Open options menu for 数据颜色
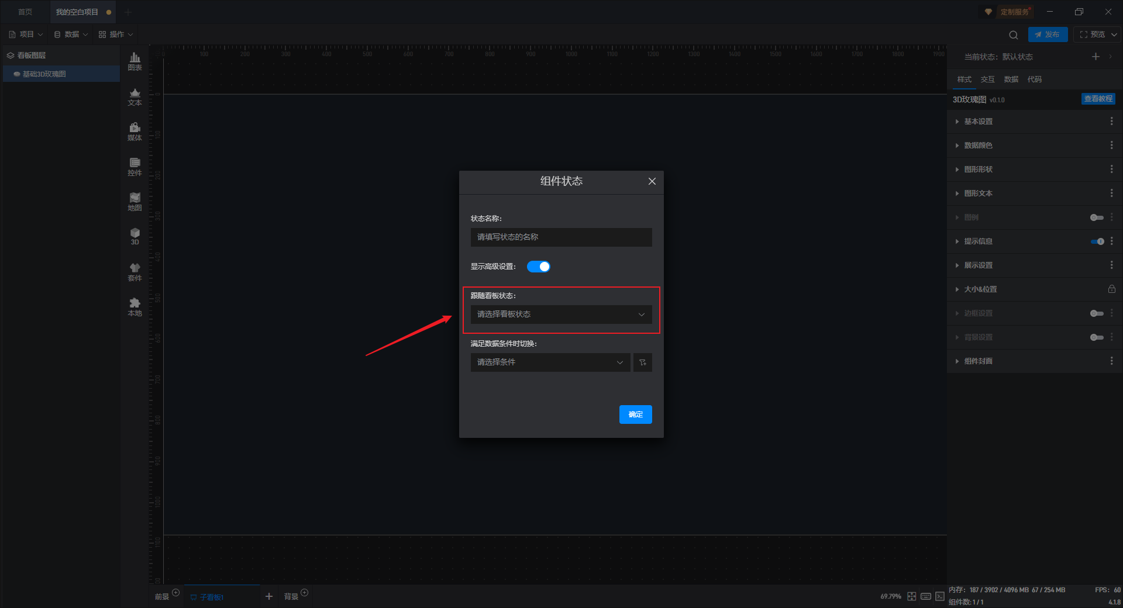 1111,145
